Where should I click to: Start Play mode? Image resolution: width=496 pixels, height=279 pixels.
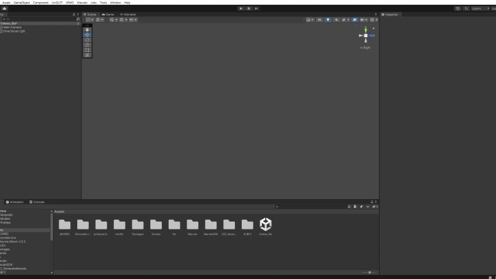pos(241,8)
